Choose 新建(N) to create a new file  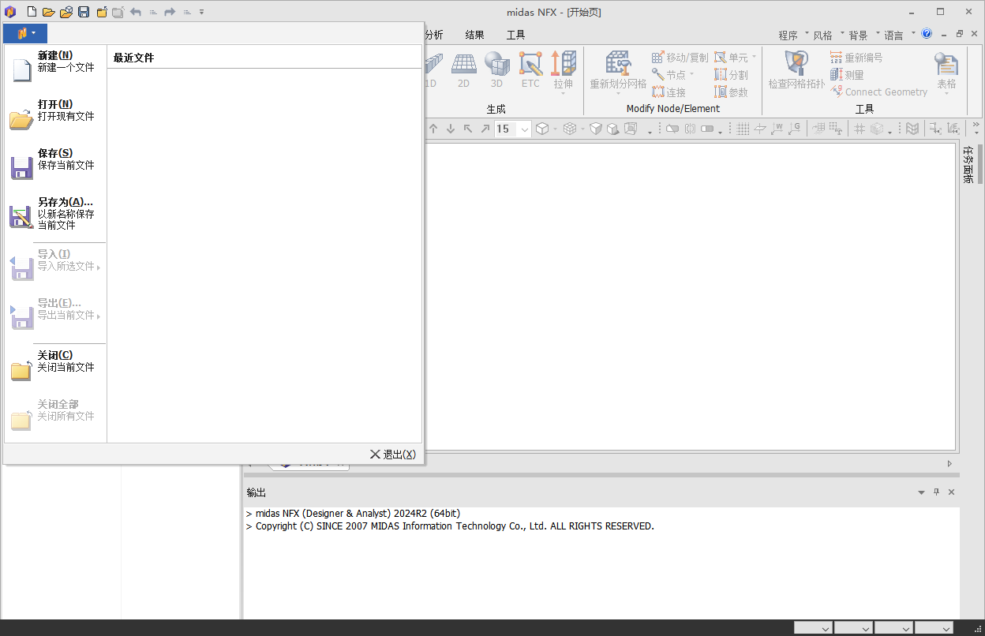click(55, 65)
